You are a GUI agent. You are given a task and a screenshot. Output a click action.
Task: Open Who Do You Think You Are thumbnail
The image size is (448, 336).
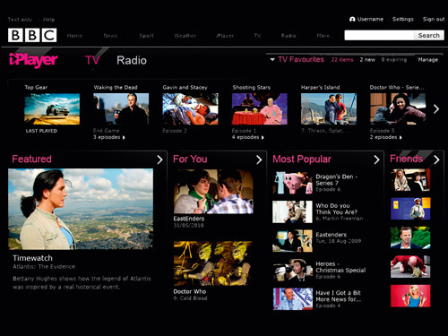292,211
